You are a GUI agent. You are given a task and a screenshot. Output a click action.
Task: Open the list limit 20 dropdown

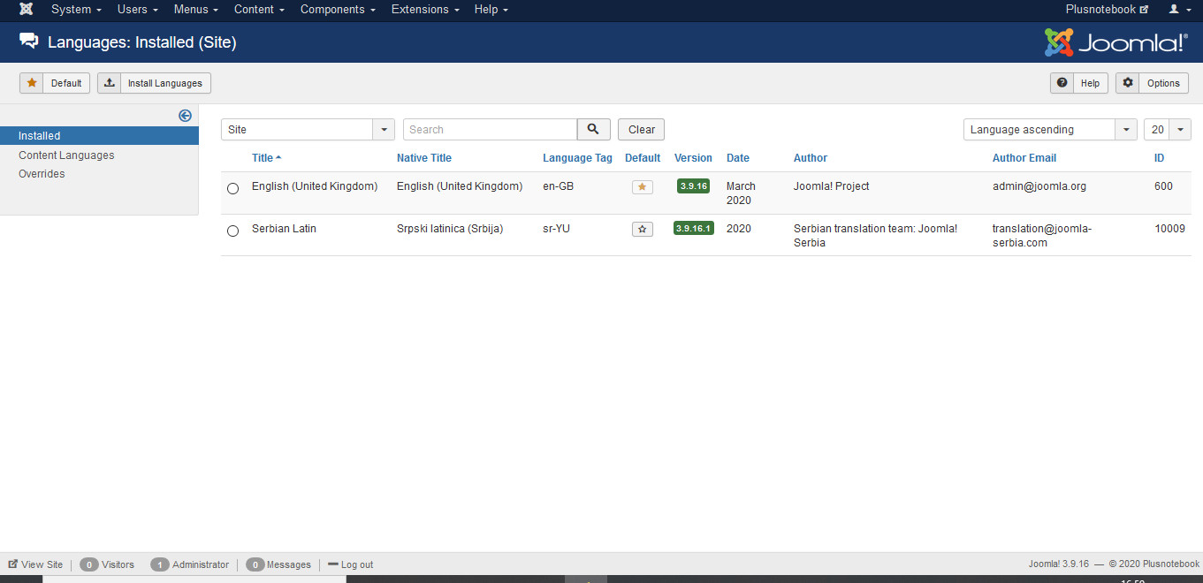click(x=1167, y=130)
